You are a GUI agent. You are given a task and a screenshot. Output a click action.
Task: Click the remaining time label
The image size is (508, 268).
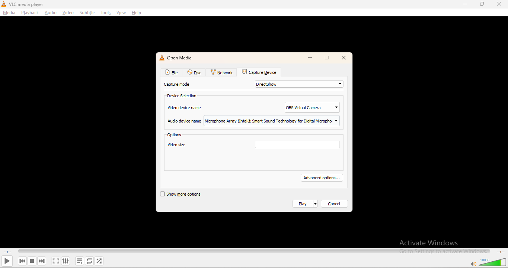501,252
